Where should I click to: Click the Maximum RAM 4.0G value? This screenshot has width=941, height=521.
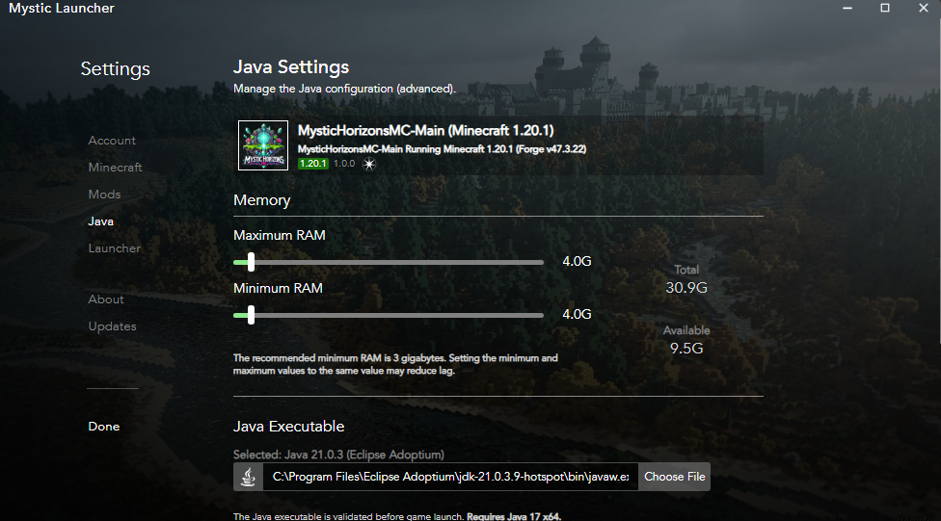click(x=577, y=261)
